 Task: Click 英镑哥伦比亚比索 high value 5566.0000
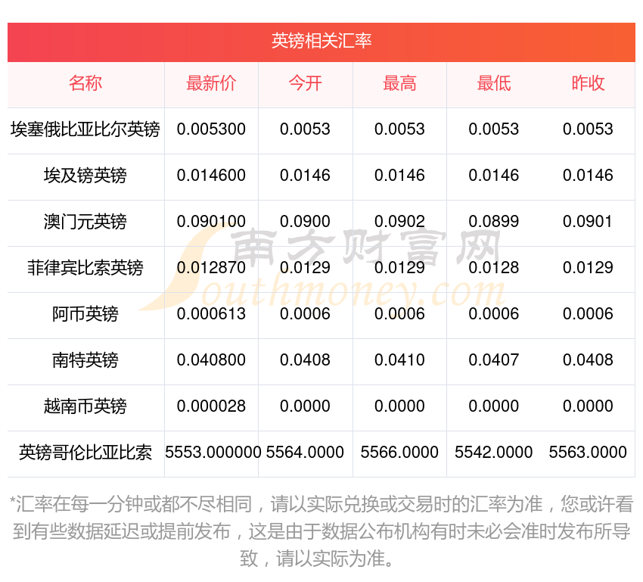[399, 453]
